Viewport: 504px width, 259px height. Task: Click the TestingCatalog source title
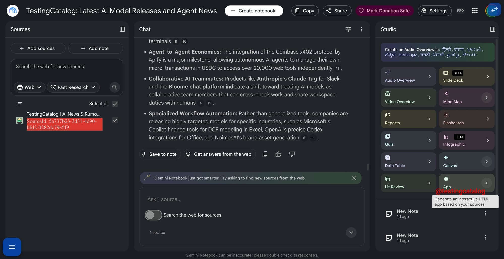[x=64, y=114]
